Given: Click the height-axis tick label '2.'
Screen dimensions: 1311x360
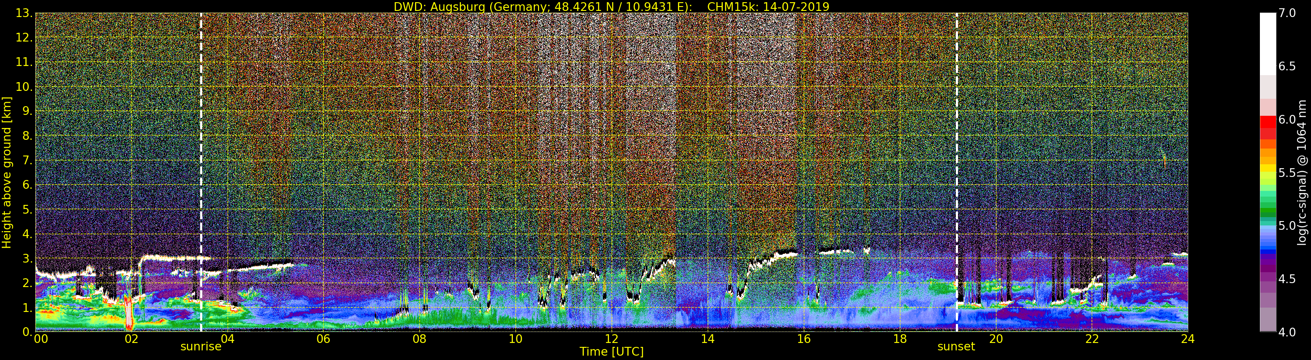Looking at the screenshot, I should (28, 283).
